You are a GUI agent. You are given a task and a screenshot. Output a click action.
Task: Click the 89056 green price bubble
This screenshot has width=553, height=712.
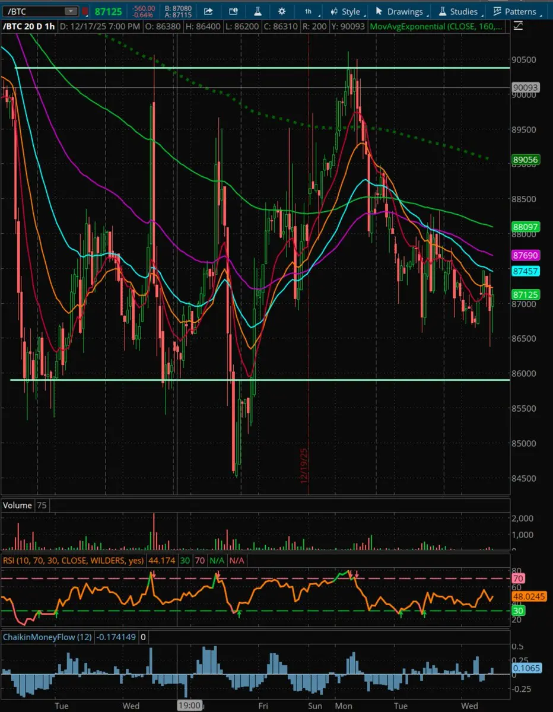point(525,160)
